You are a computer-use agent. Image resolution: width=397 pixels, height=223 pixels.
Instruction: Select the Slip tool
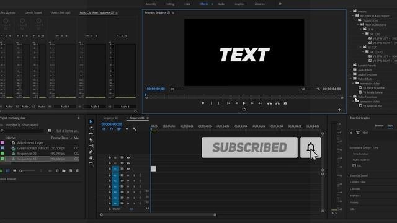[91, 146]
